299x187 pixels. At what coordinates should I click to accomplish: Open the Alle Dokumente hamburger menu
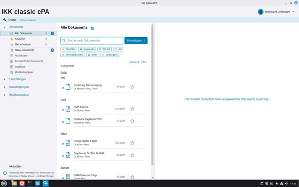(92, 28)
